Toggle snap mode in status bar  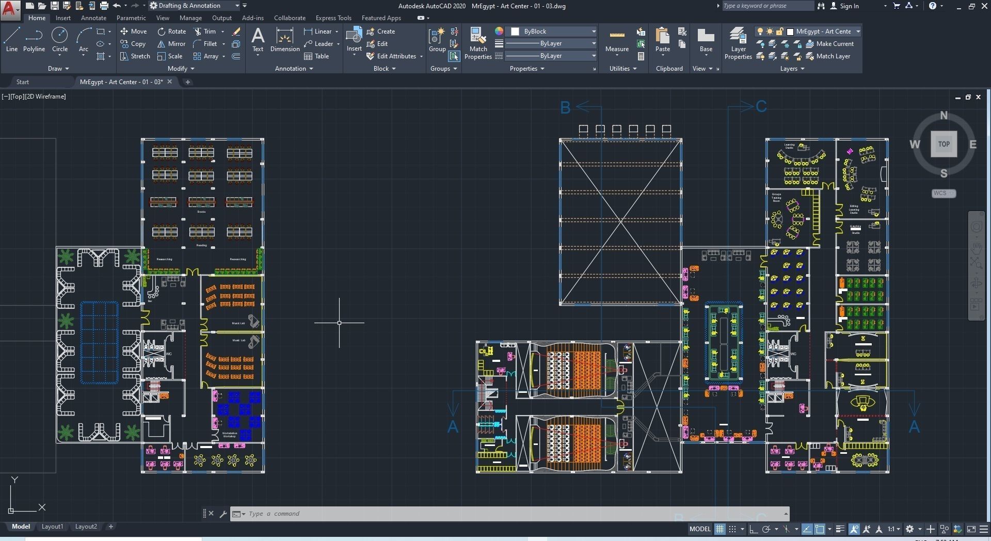732,529
